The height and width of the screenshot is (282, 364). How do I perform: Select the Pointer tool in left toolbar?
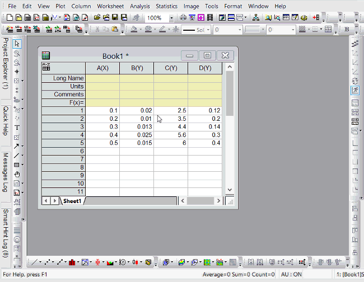(17, 44)
